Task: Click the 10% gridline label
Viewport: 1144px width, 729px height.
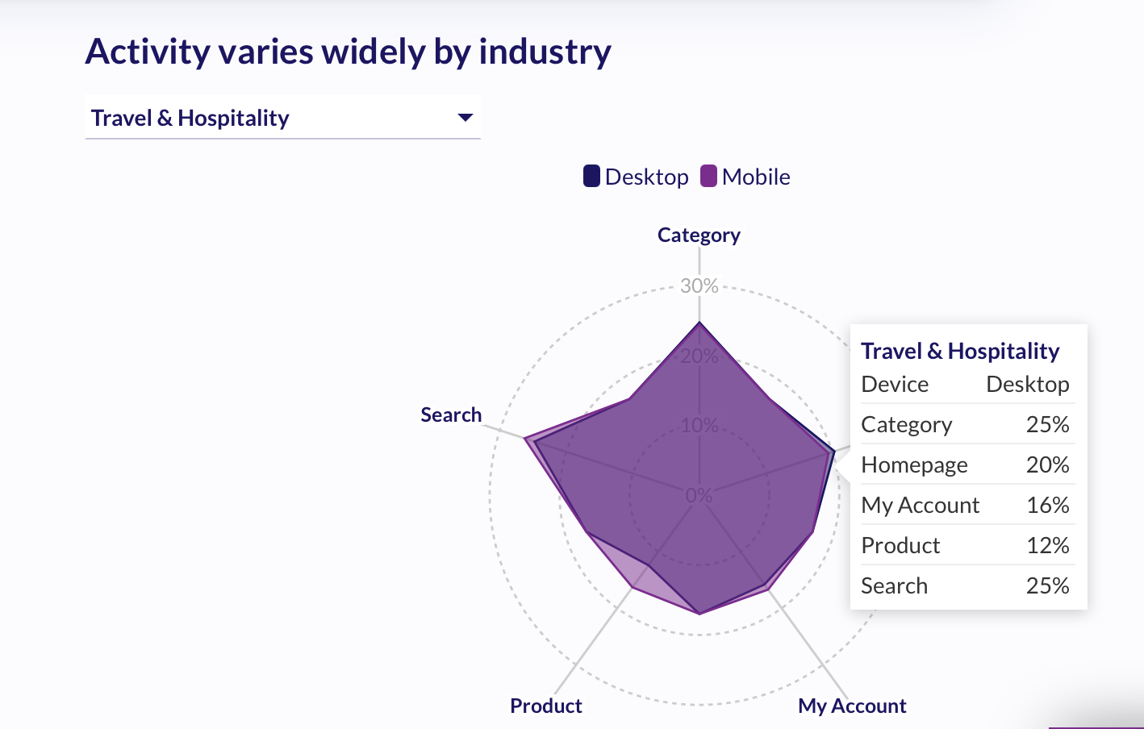Action: [699, 425]
